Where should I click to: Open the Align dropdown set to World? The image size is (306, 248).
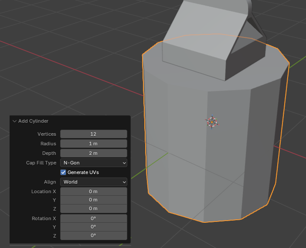click(93, 182)
